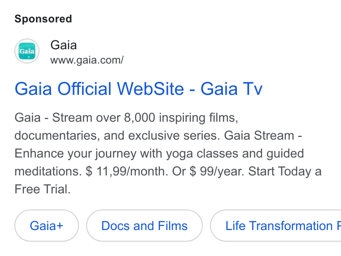Click the word "meditations" in the description
The width and height of the screenshot is (341, 256).
click(x=48, y=171)
